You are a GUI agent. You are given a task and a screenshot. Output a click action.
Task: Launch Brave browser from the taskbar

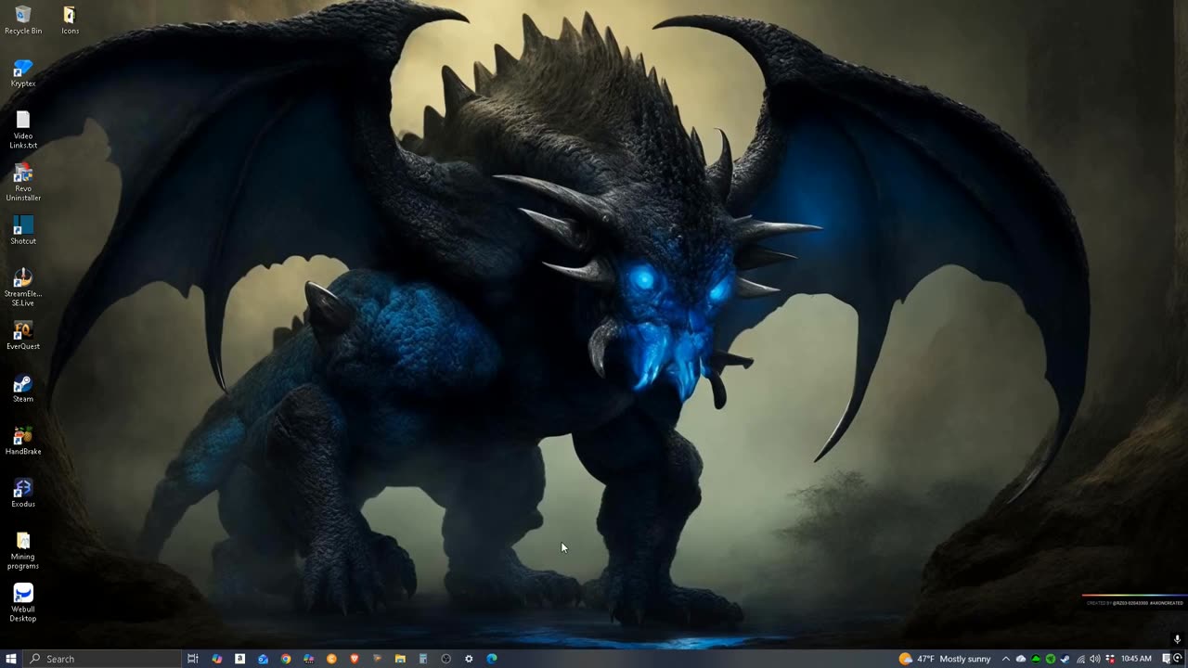point(355,659)
